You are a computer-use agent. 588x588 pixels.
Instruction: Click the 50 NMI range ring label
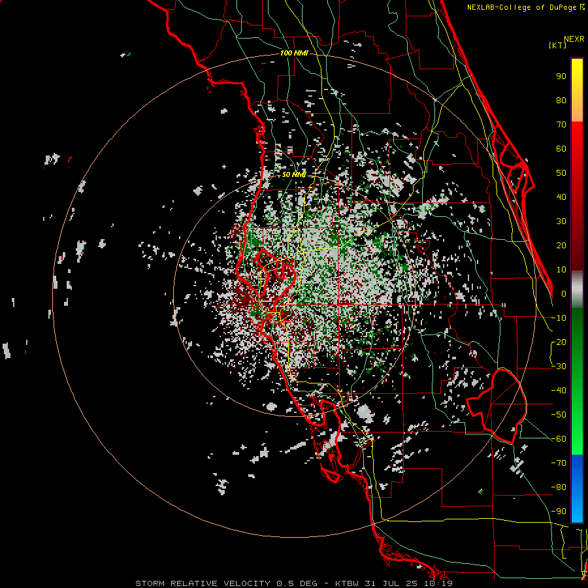[294, 174]
